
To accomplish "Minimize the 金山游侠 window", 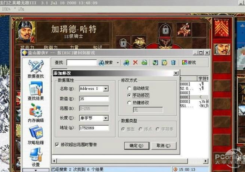I will pos(195,53).
